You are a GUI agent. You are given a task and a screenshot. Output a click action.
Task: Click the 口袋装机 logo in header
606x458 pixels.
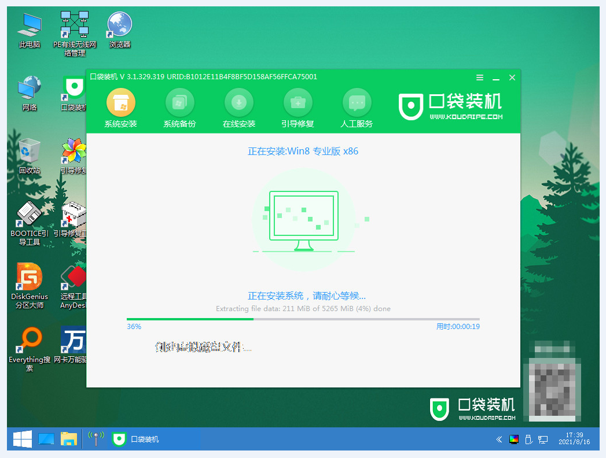(x=451, y=106)
